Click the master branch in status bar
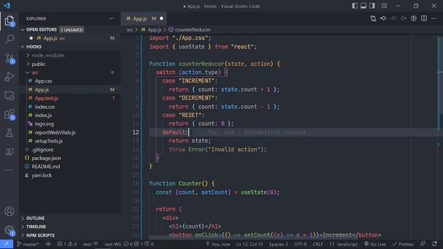The width and height of the screenshot is (443, 249). (x=28, y=244)
